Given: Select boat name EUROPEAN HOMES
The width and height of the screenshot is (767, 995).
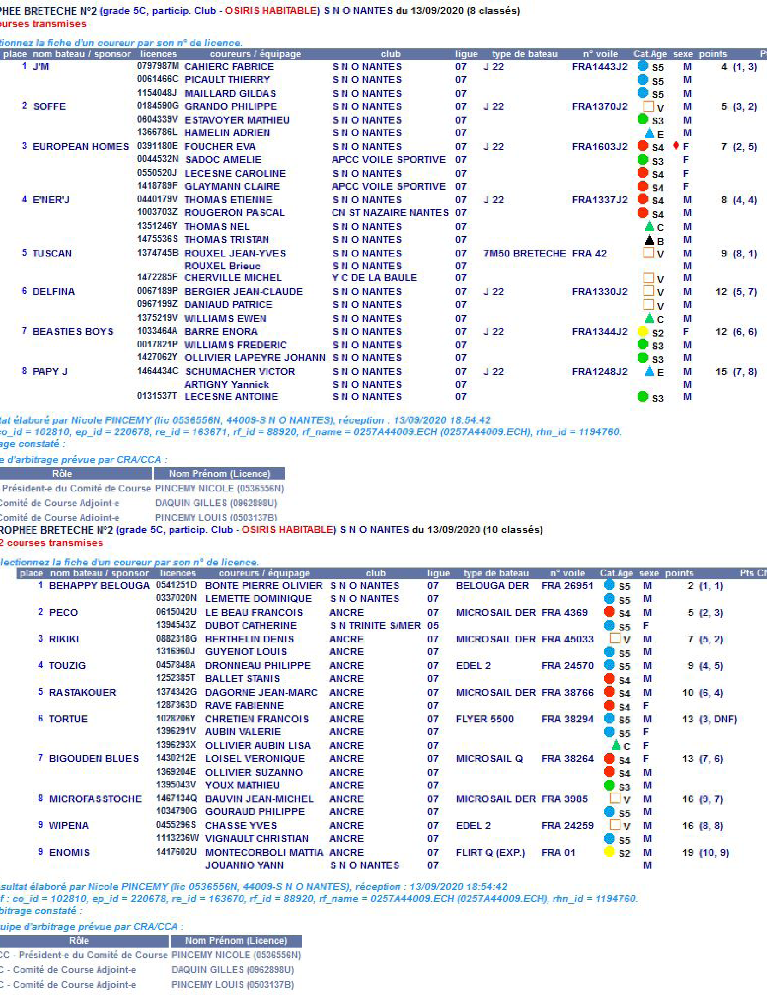Looking at the screenshot, I should (x=81, y=147).
